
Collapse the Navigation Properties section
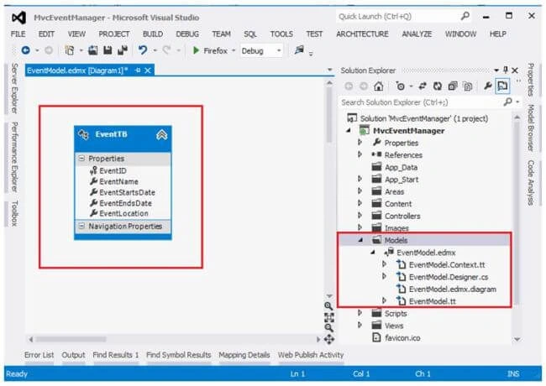(x=81, y=226)
